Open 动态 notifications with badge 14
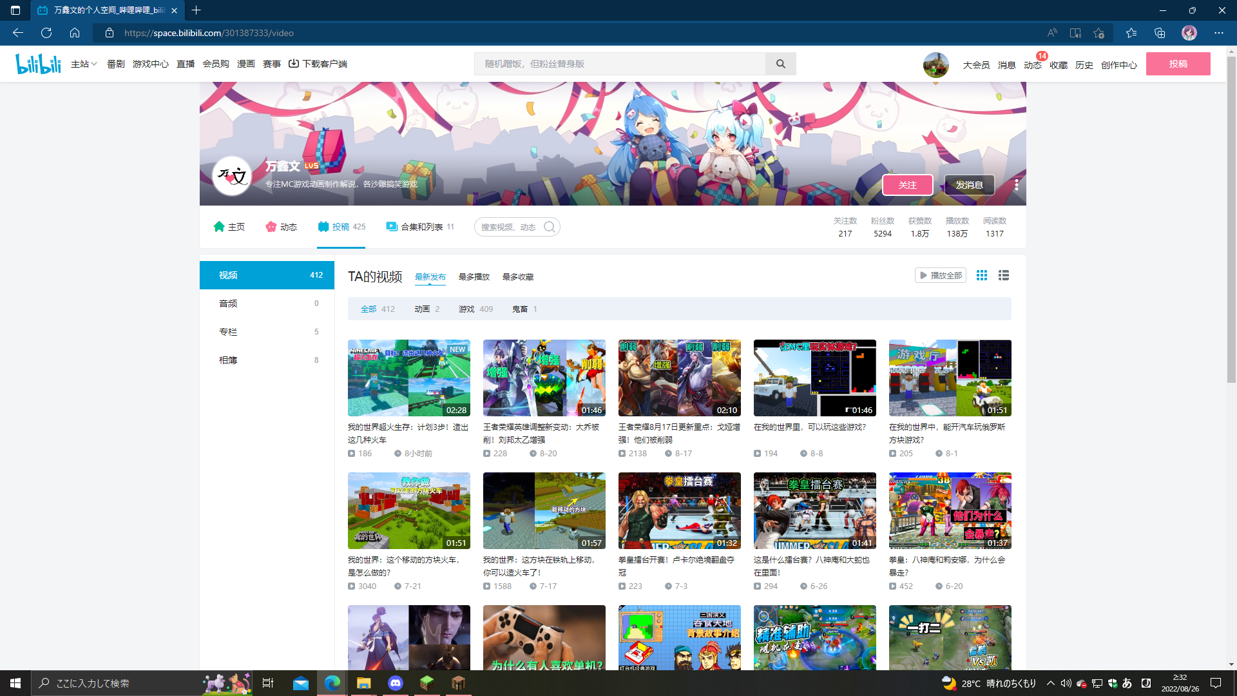 (1032, 65)
